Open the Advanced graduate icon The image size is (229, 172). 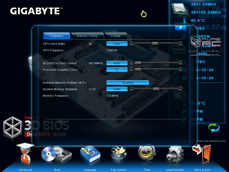coord(25,154)
